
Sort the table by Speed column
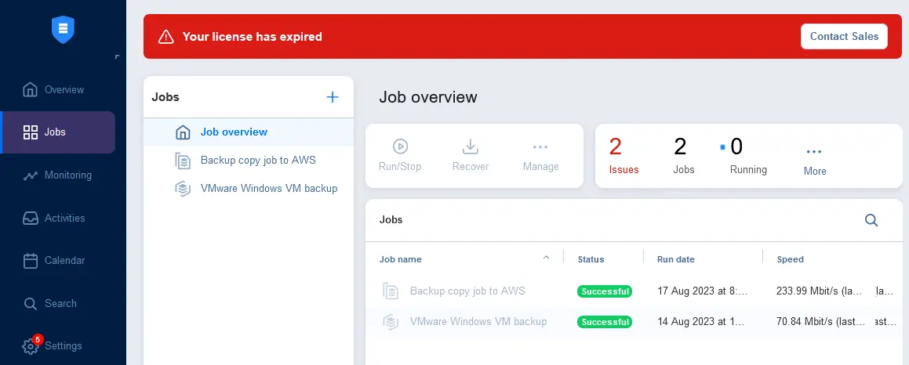(790, 259)
